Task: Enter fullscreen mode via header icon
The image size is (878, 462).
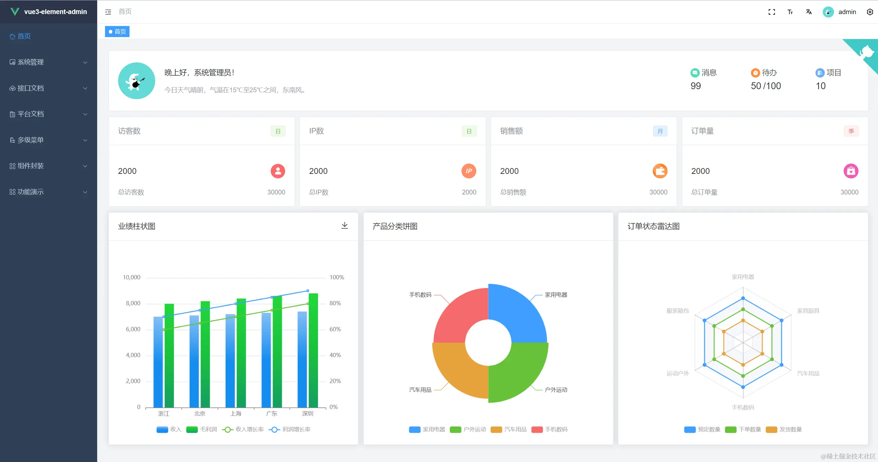Action: 772,12
